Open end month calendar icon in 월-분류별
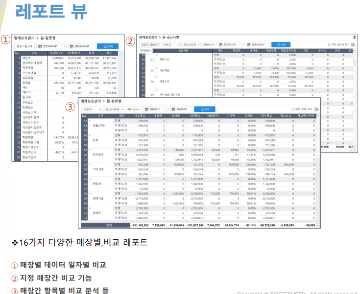The width and height of the screenshot is (360, 294). (x=173, y=109)
